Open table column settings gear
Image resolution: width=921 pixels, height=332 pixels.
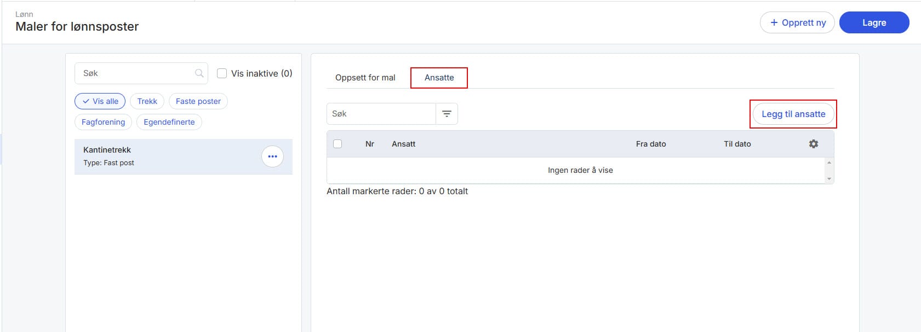pyautogui.click(x=814, y=144)
